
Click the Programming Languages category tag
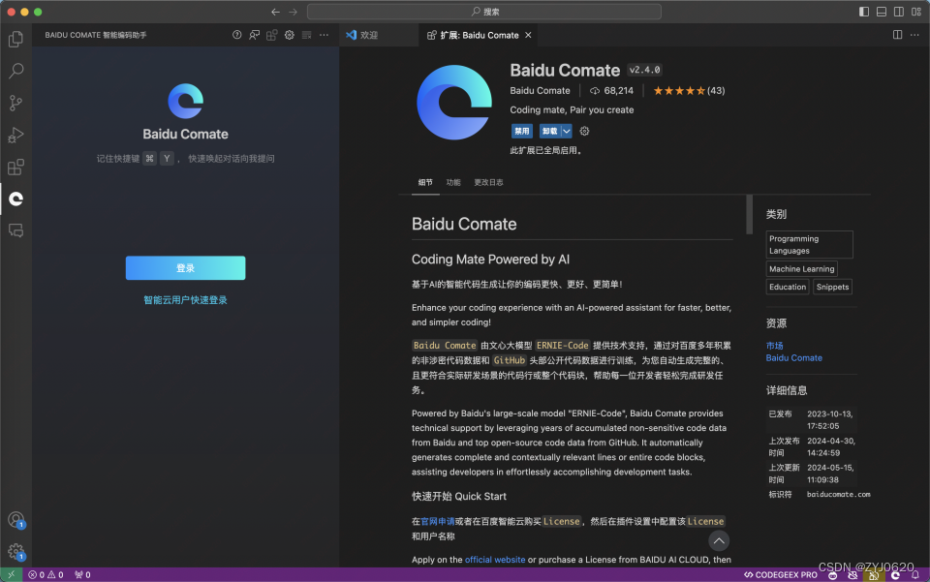[x=809, y=245]
